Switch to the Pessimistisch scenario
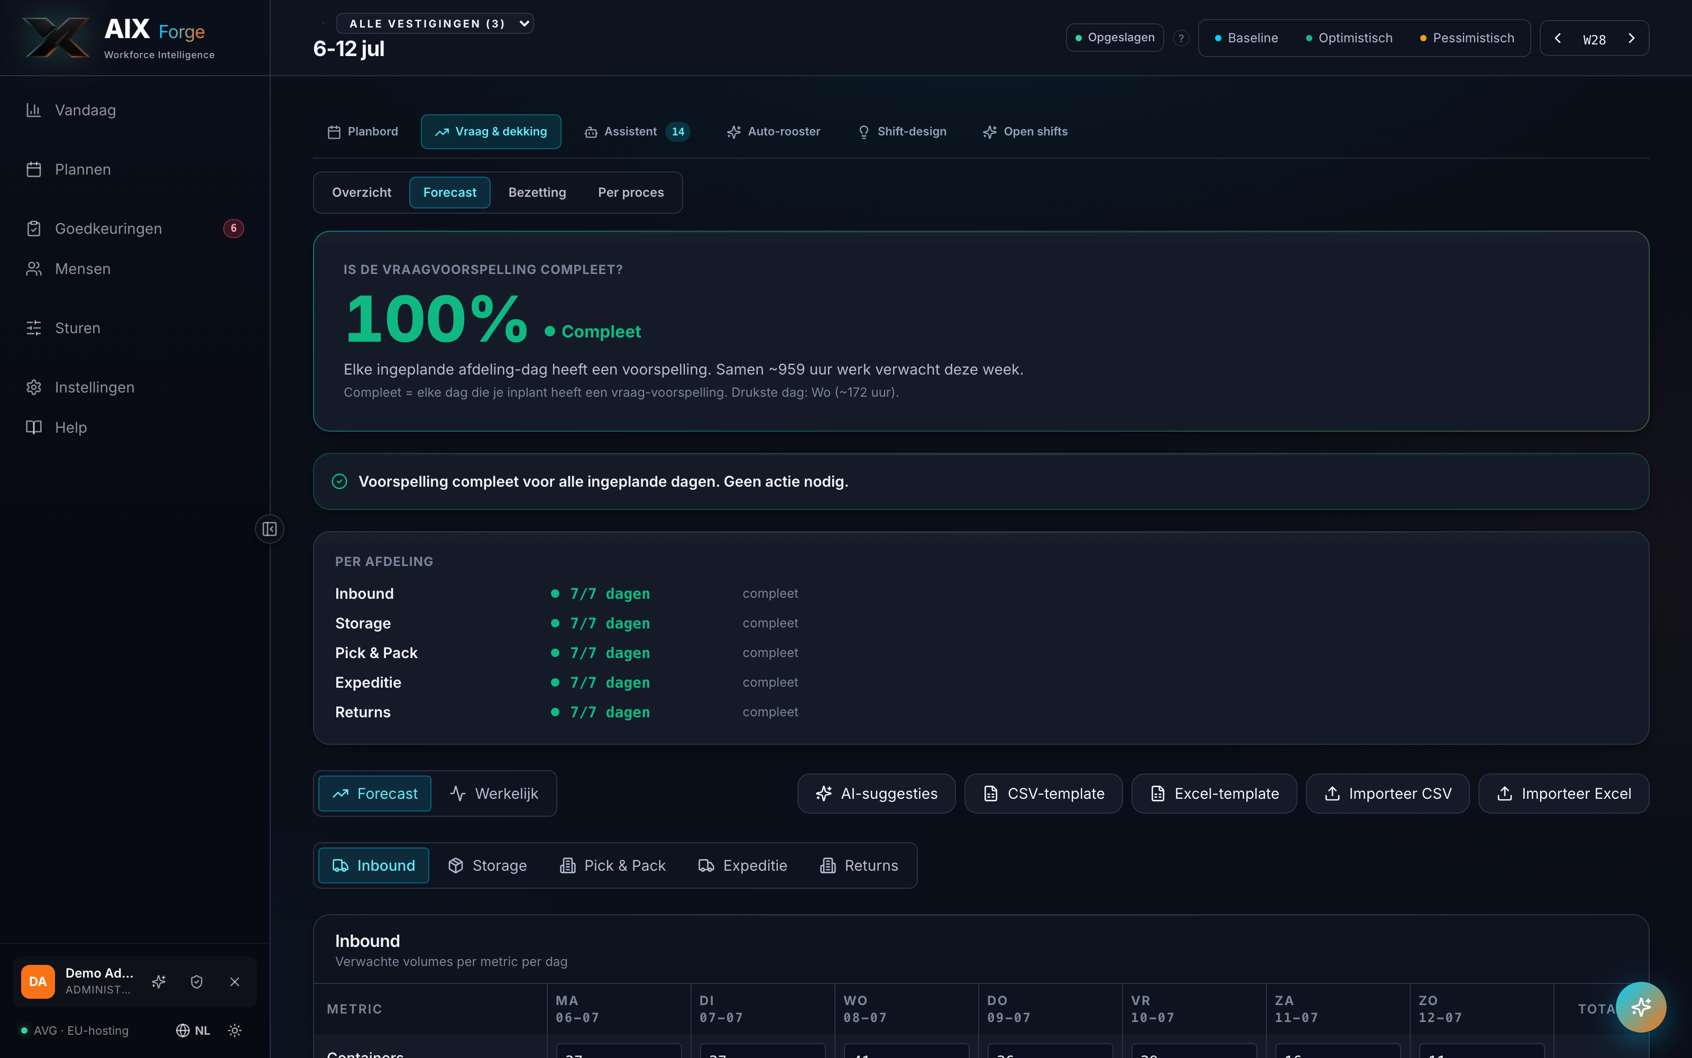 coord(1467,39)
